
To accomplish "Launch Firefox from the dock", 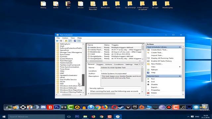I will tap(105, 107).
